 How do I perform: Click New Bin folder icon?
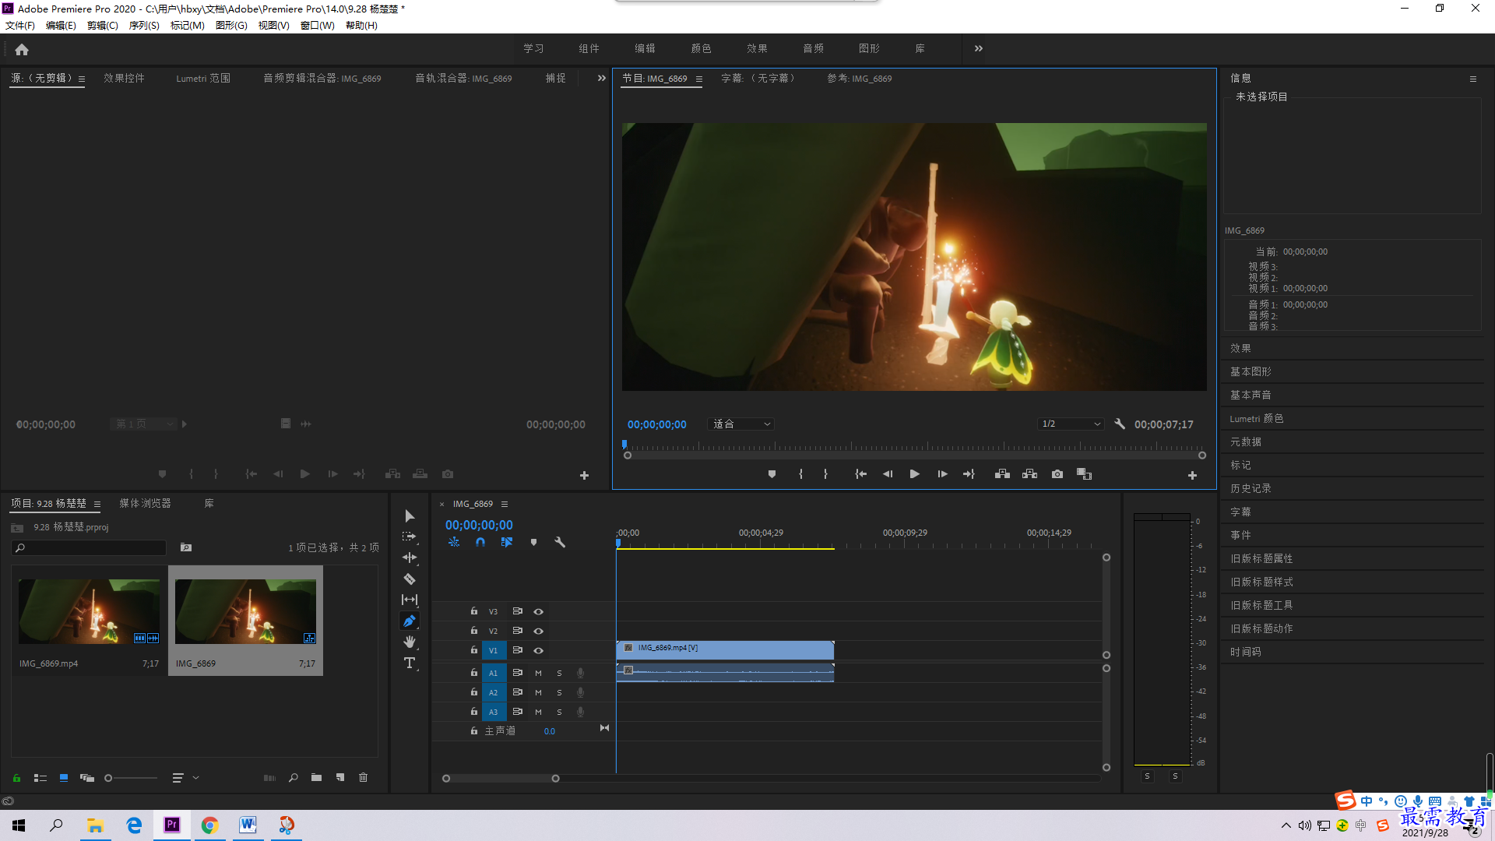(316, 777)
